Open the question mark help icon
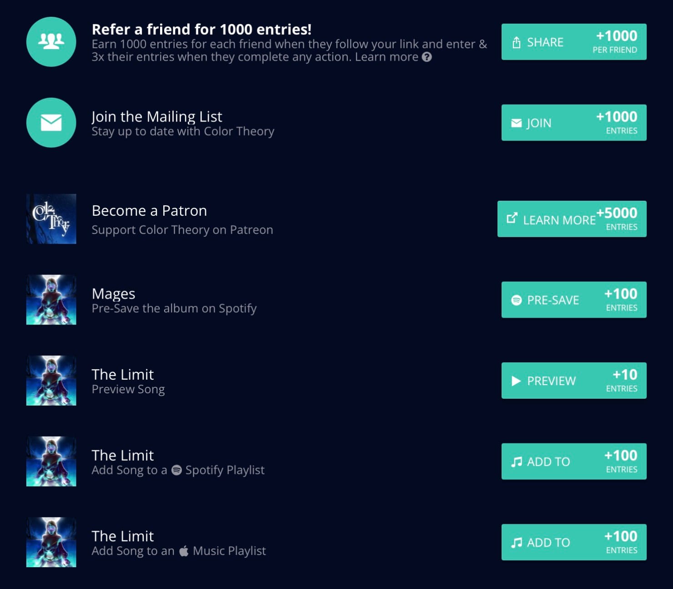This screenshot has height=589, width=673. pyautogui.click(x=427, y=57)
